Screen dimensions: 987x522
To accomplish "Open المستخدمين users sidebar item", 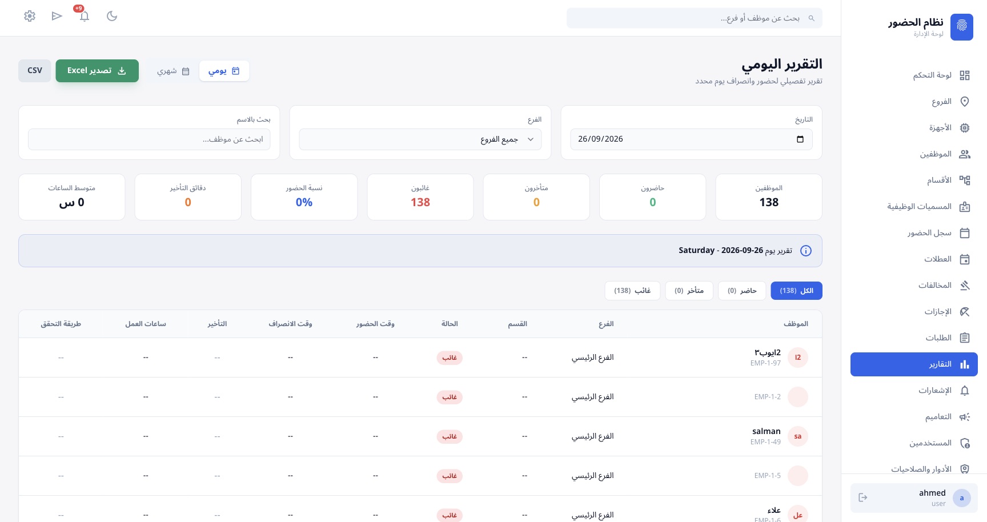I will point(914,443).
